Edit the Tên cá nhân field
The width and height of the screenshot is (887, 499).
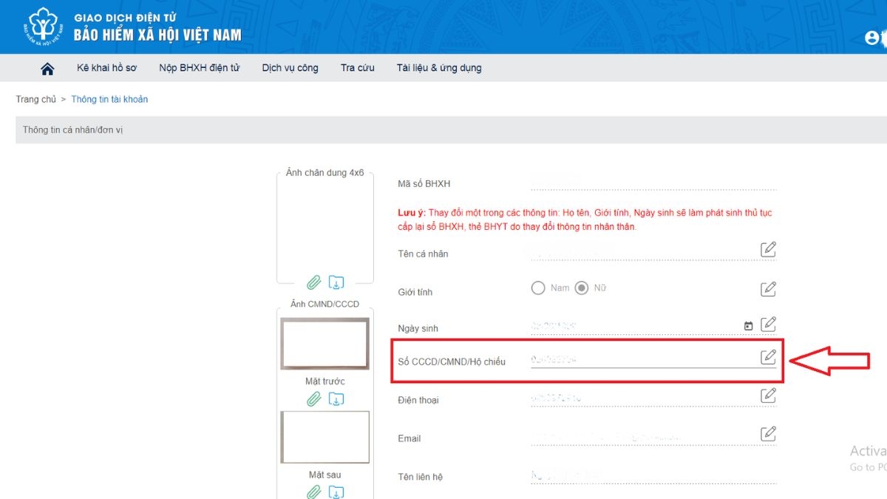pos(769,249)
